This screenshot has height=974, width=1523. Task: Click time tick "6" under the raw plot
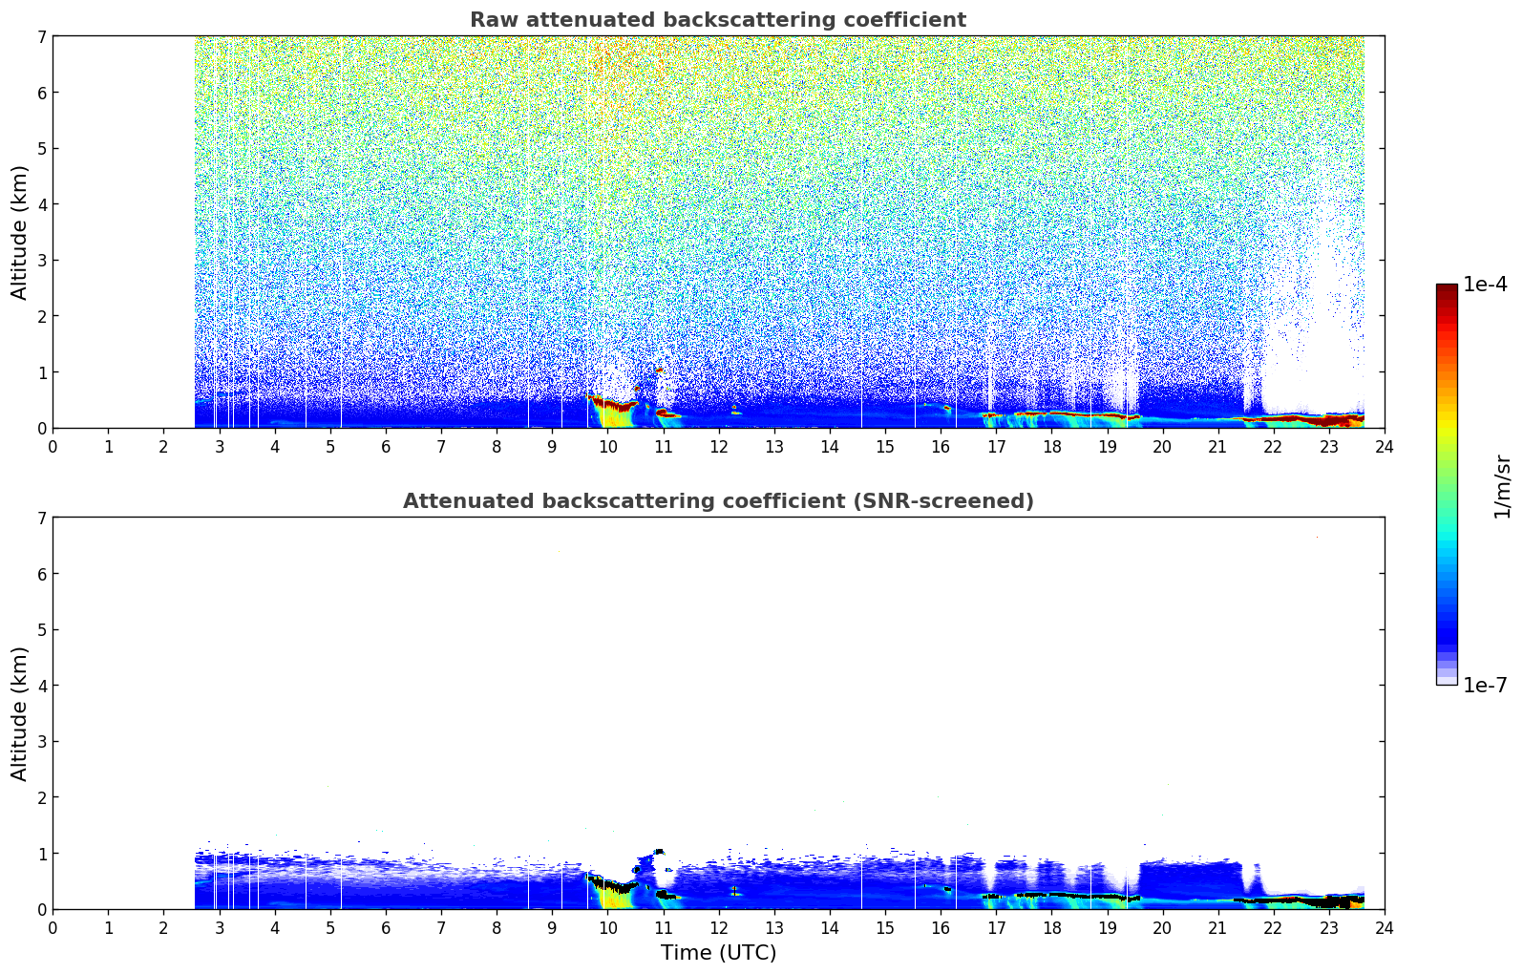coord(386,446)
